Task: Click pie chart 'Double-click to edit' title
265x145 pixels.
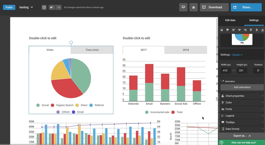Action: click(43, 38)
